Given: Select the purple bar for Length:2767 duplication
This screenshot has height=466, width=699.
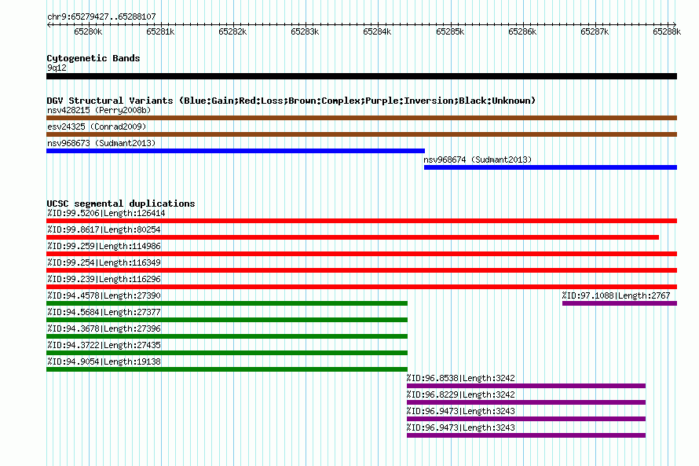Looking at the screenshot, I should pyautogui.click(x=620, y=303).
